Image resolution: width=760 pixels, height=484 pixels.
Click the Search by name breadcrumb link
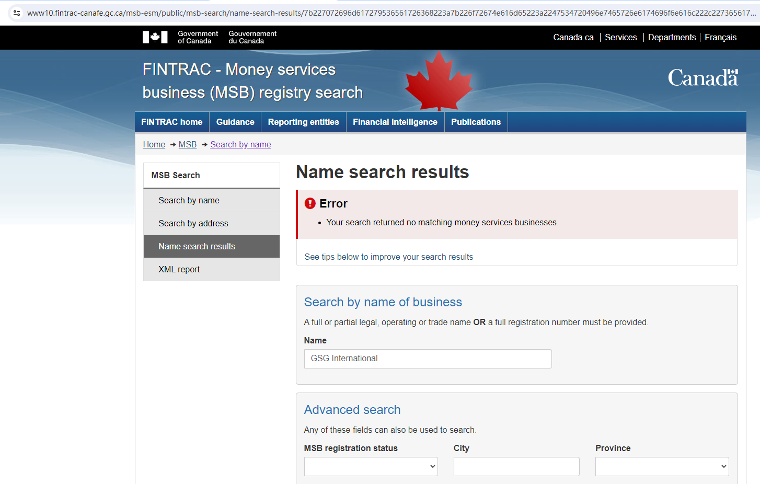pos(240,144)
